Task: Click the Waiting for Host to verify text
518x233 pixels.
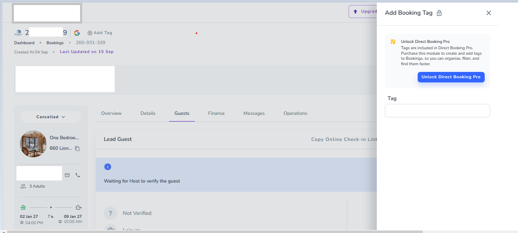Action: [142, 181]
